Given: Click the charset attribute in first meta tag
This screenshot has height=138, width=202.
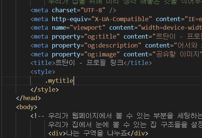Looking at the screenshot, I should pyautogui.click(x=64, y=10).
